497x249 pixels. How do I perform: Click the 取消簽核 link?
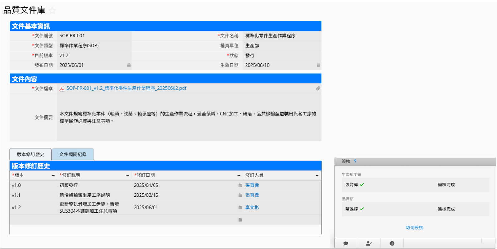(414, 228)
